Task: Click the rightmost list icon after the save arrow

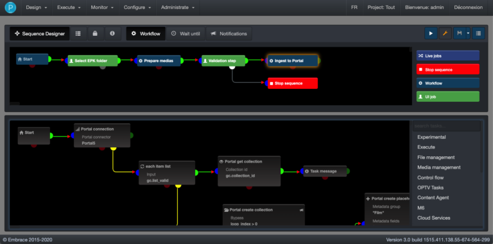Action: tap(478, 33)
